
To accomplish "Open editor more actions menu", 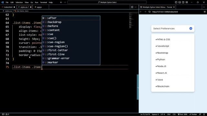I will [x=136, y=7].
